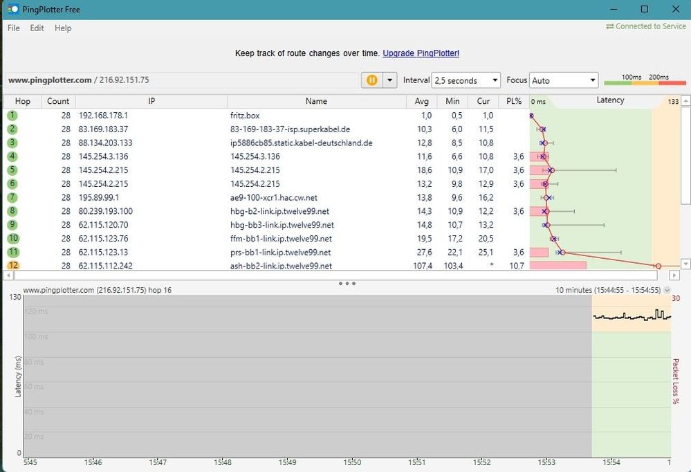Viewport: 691px width, 472px height.
Task: Click the Avg column header
Action: [422, 101]
